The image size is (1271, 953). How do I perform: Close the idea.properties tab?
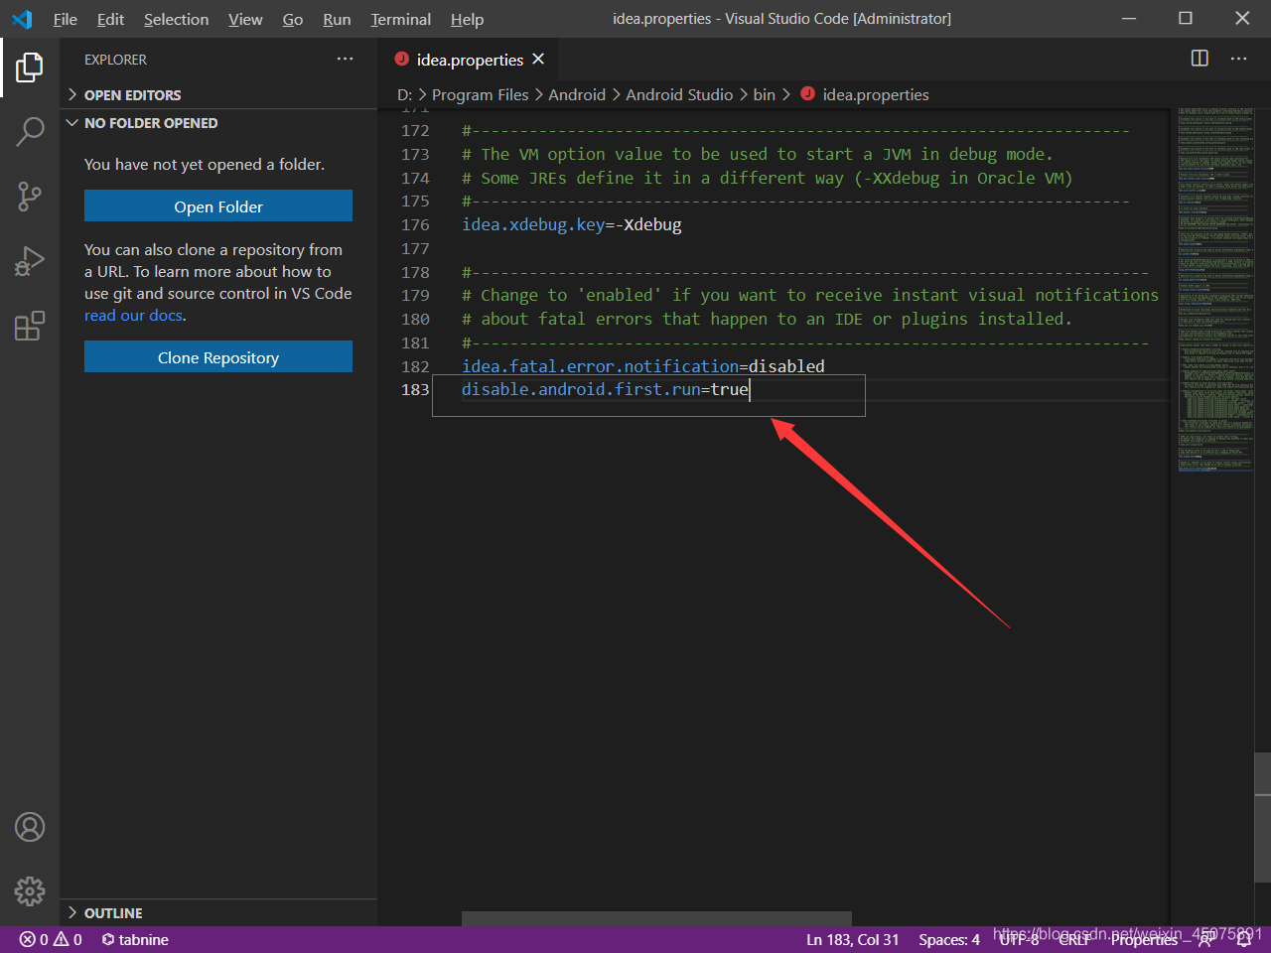pos(538,60)
